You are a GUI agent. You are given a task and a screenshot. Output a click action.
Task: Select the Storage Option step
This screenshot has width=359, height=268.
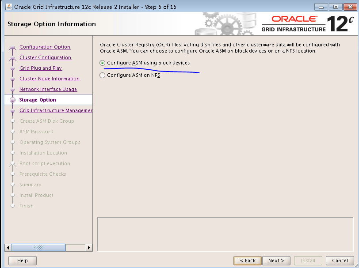[x=38, y=100]
